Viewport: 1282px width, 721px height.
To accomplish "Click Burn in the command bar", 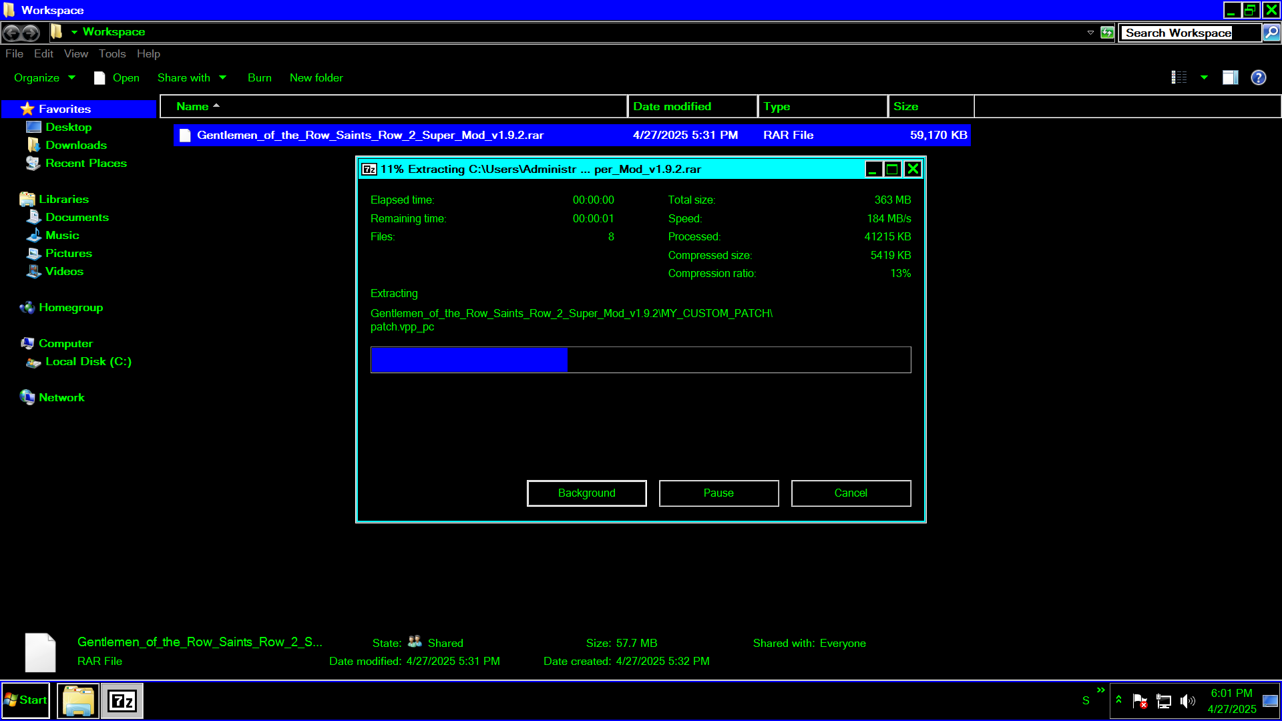I will 259,77.
